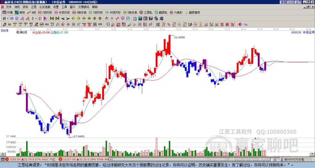Select the Gann fan lines icon

113,25
